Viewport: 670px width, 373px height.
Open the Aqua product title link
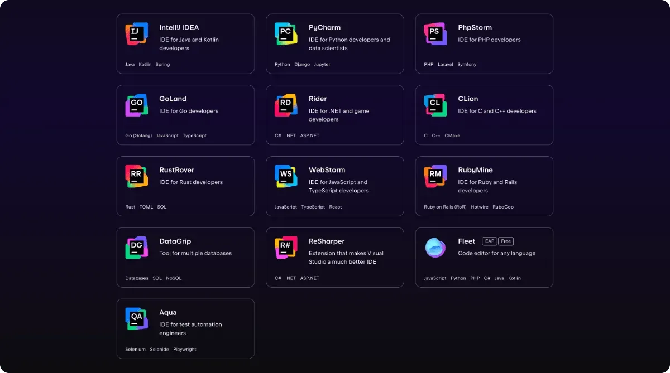tap(168, 313)
